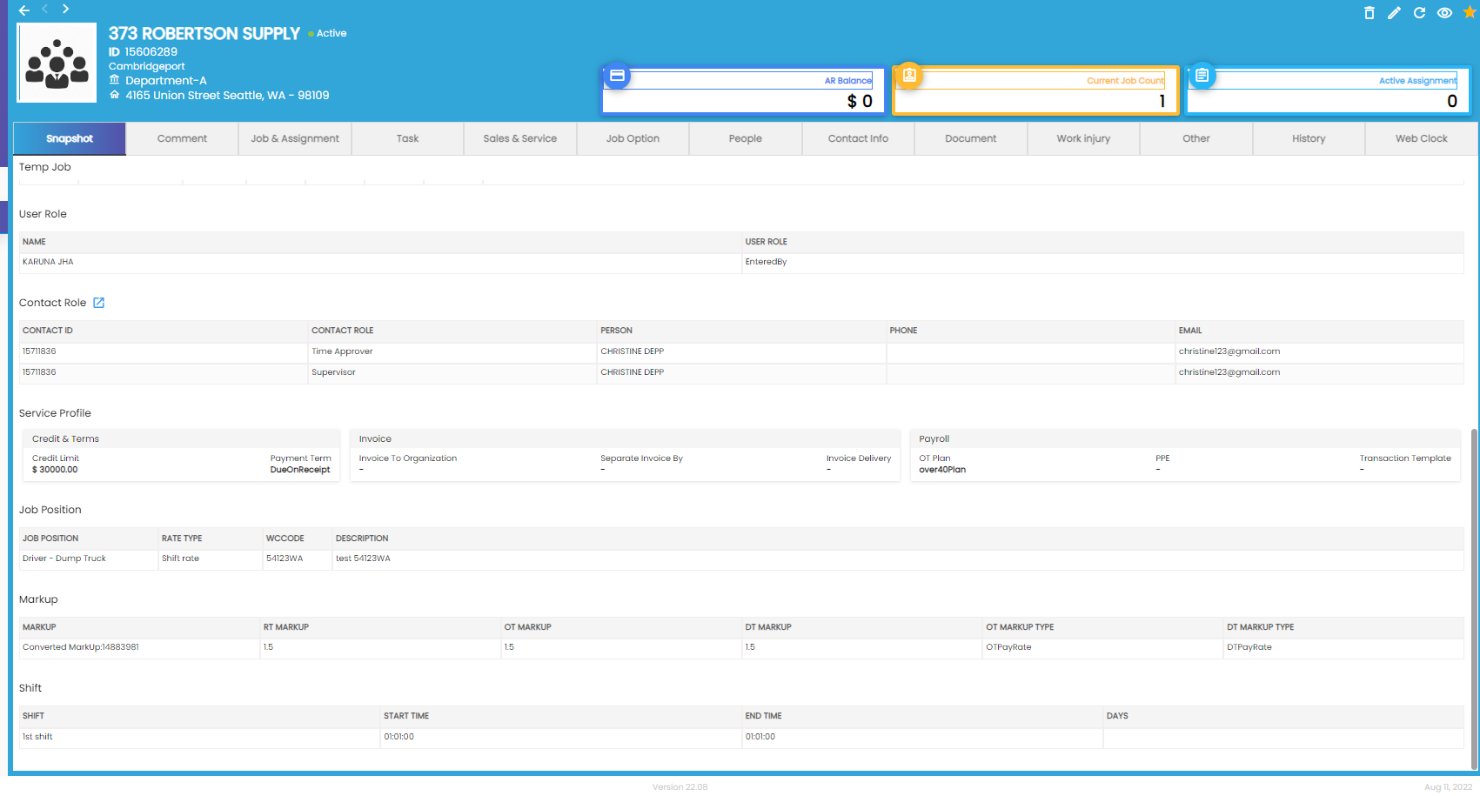Click the delete trash icon

1369,12
